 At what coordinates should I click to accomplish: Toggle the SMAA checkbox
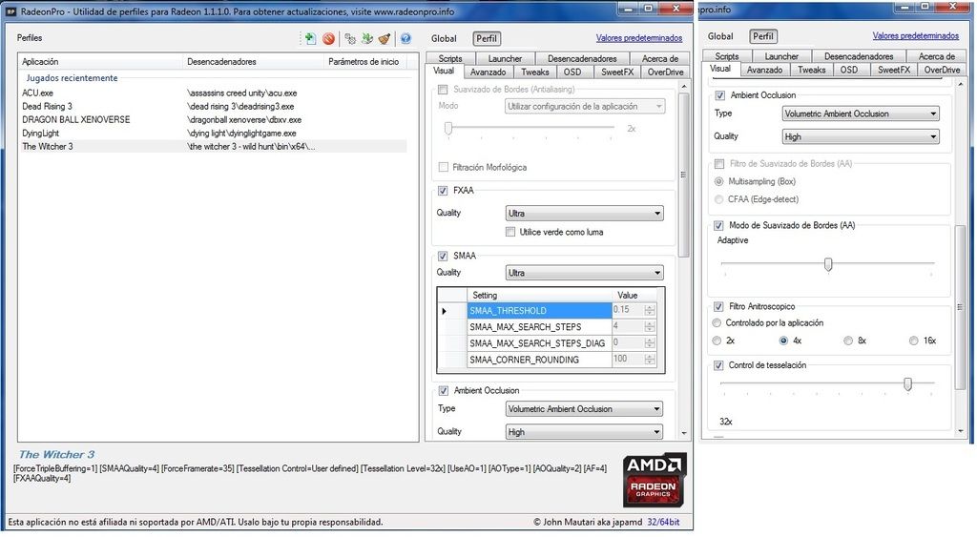tap(443, 256)
